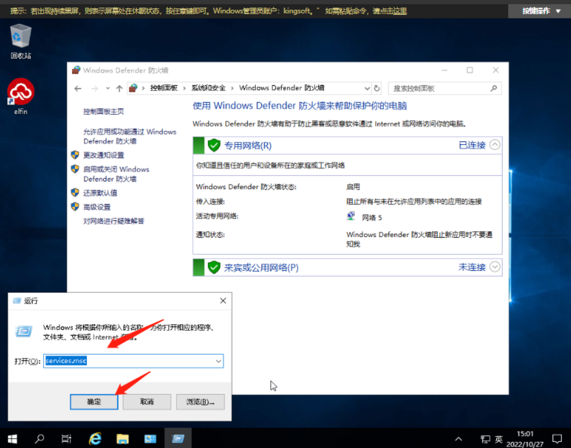Open 高级设置 link
This screenshot has width=571, height=448.
(x=97, y=207)
